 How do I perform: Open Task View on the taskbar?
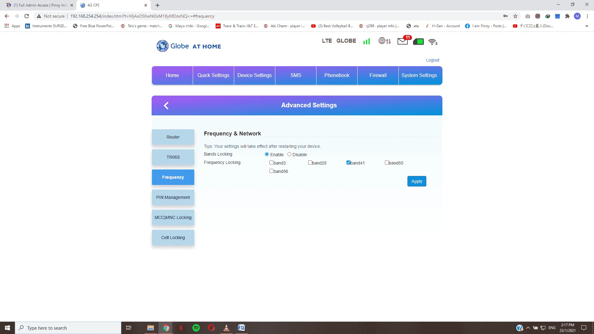tap(129, 328)
